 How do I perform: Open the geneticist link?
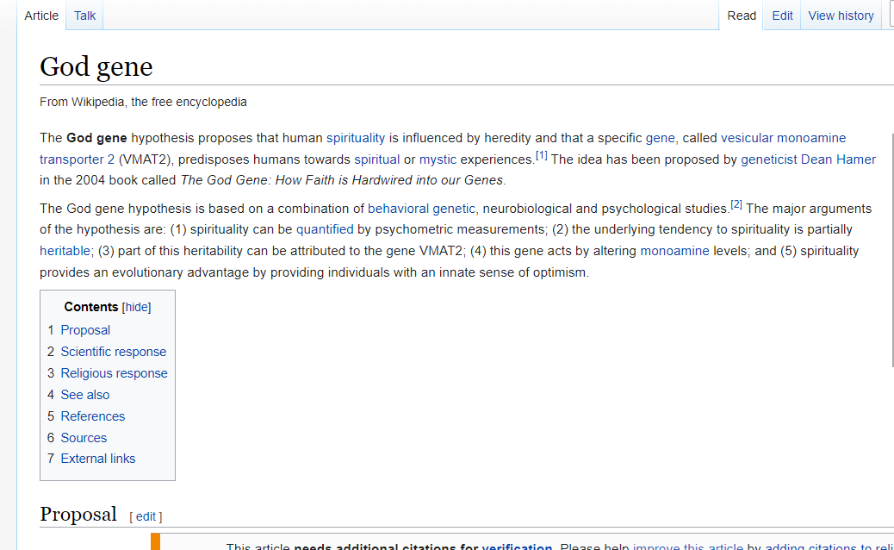[768, 159]
